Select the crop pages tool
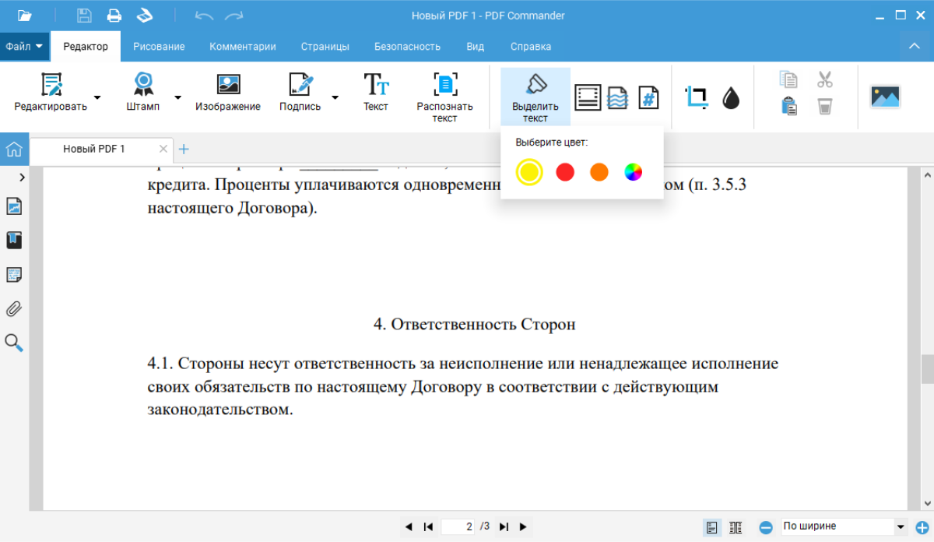This screenshot has width=934, height=542. [x=697, y=97]
